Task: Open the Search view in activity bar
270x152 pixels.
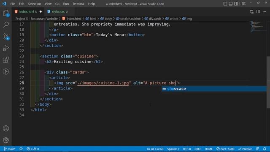Action: click(6, 24)
